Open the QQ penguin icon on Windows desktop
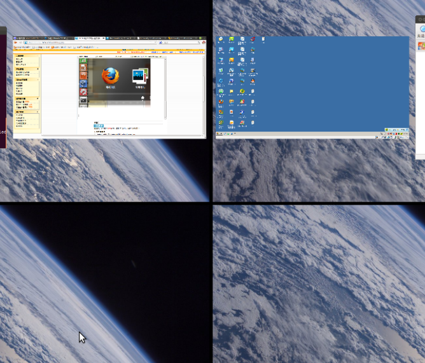Screen dimensions: 425x363 (253, 81)
